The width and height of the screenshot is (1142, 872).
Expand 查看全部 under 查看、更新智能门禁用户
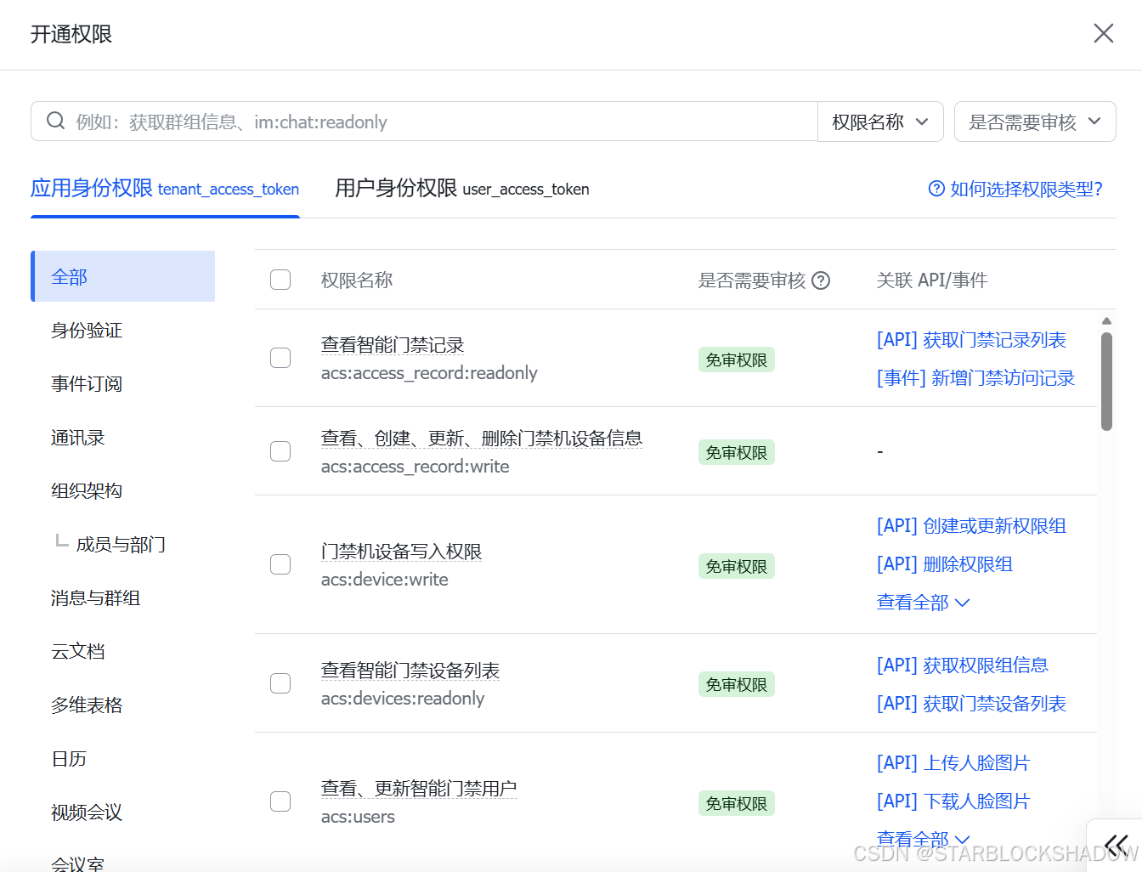click(x=923, y=839)
